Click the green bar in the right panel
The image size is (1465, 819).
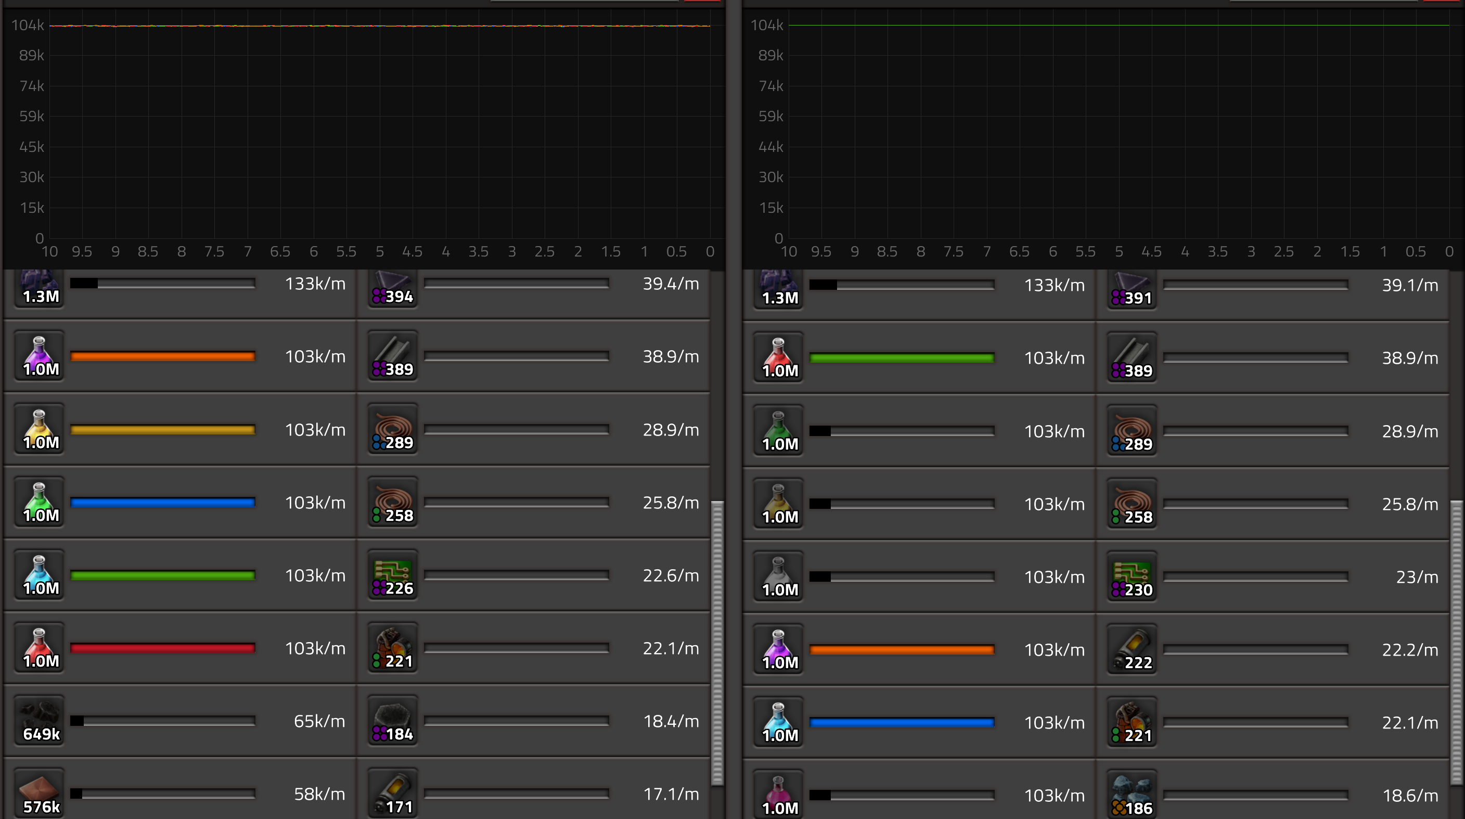click(902, 358)
